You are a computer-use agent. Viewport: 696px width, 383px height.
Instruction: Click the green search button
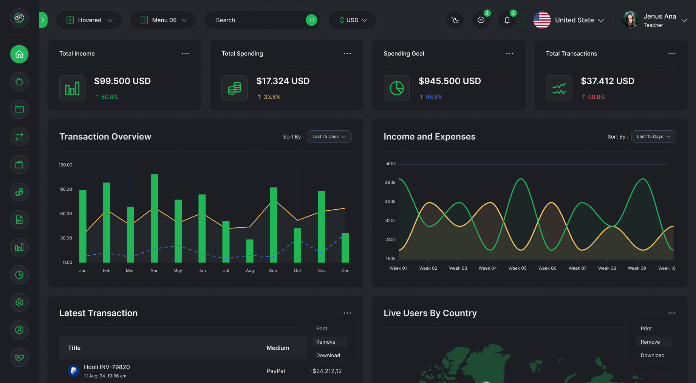[311, 20]
